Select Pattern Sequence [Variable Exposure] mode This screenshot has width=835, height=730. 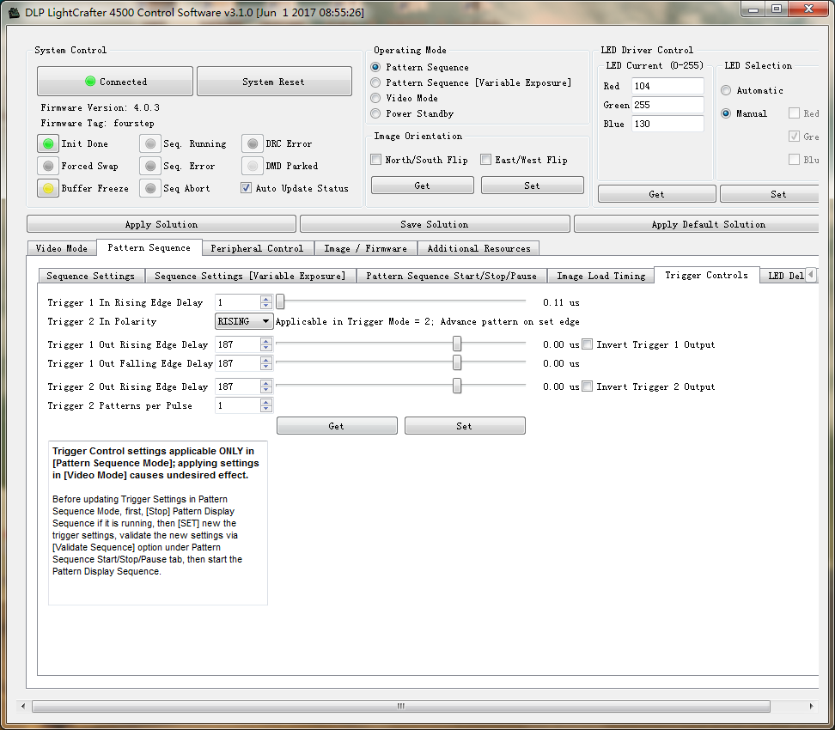(375, 82)
